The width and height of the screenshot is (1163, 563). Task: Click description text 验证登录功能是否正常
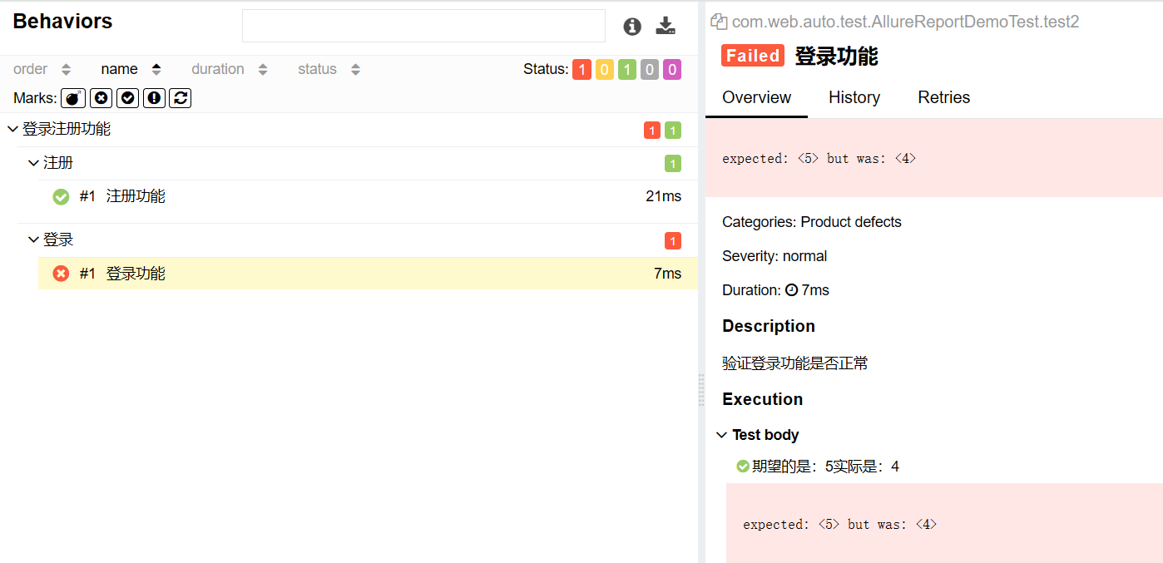795,363
